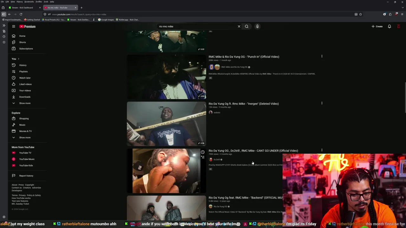The image size is (406, 228).
Task: Open YouTube Music link
Action: (27, 159)
